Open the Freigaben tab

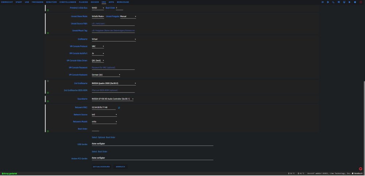(38, 2)
